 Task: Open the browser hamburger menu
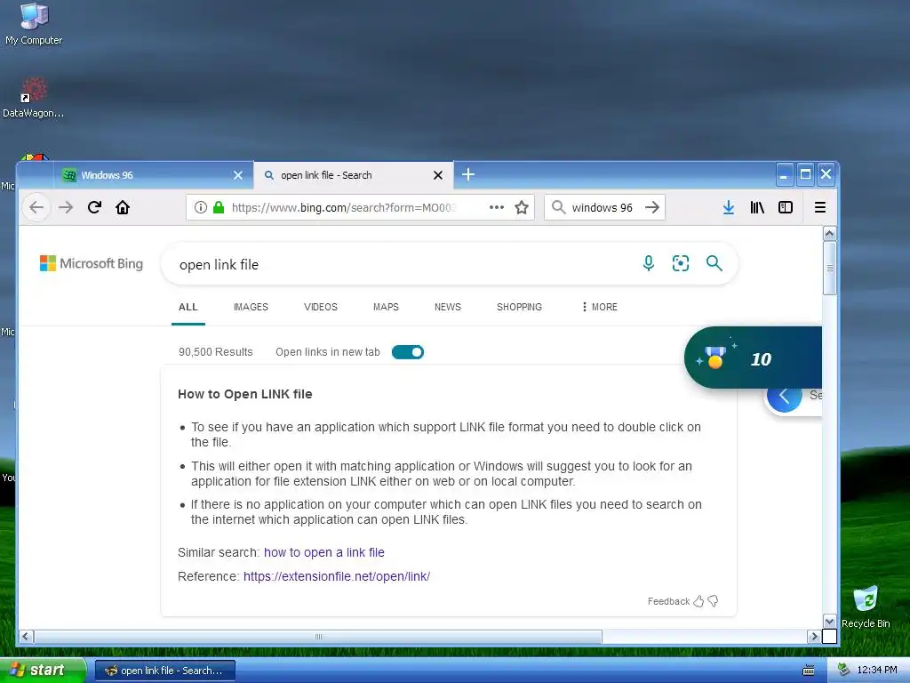tap(820, 207)
